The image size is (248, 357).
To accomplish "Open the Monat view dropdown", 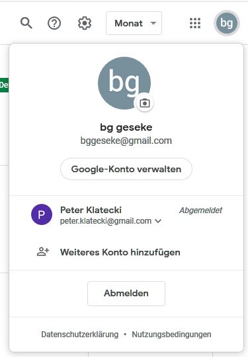I will coord(134,23).
